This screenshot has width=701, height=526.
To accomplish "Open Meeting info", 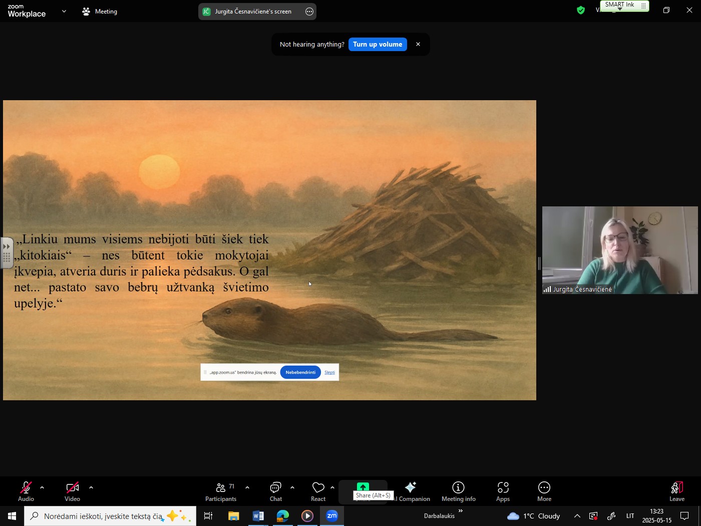I will click(x=459, y=491).
